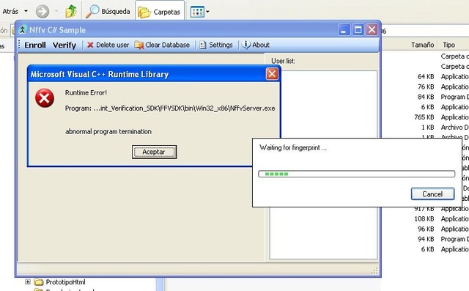Maximize the Nffv C# Sample window
This screenshot has height=291, width=469.
point(358,30)
